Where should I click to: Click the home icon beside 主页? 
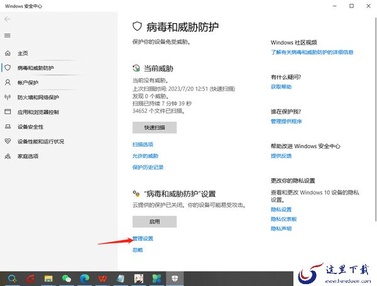8,53
